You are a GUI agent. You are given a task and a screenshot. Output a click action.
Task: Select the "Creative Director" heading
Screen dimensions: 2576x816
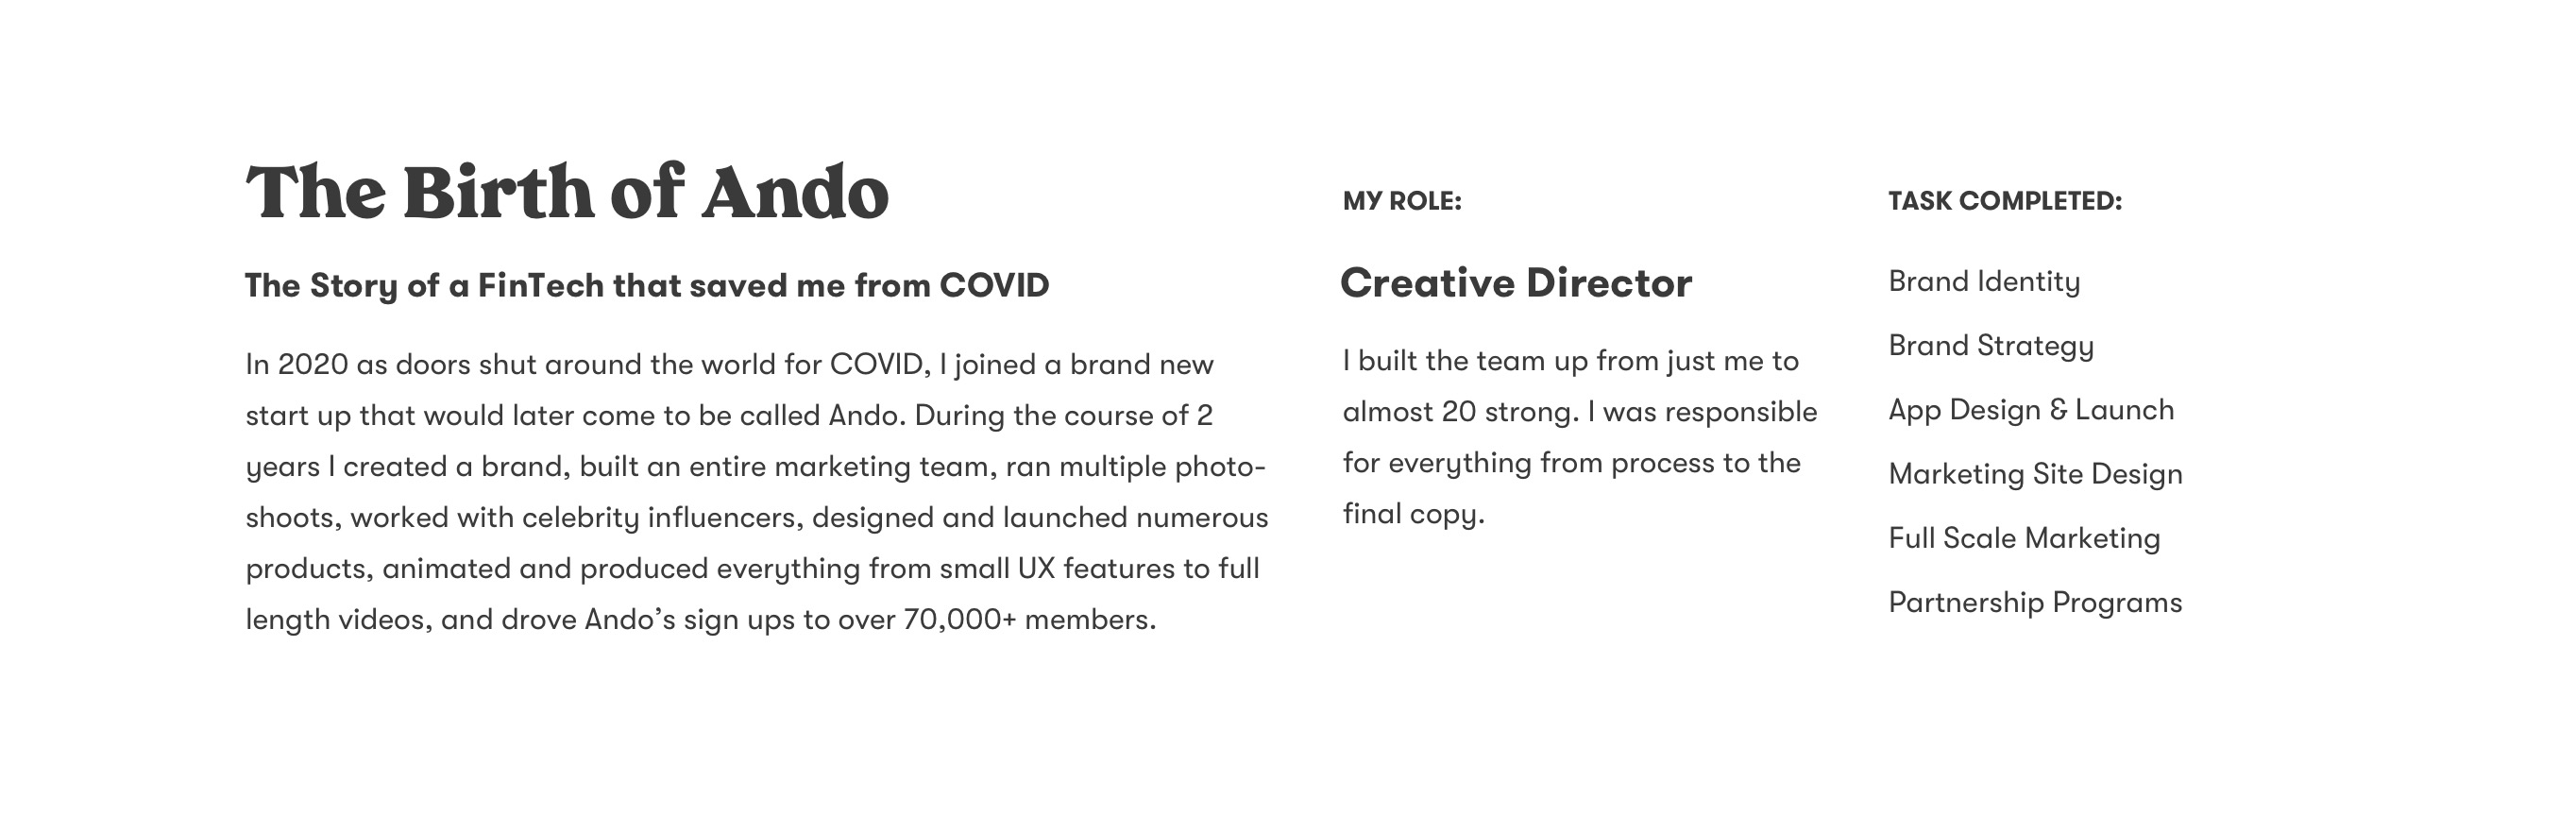tap(1516, 283)
